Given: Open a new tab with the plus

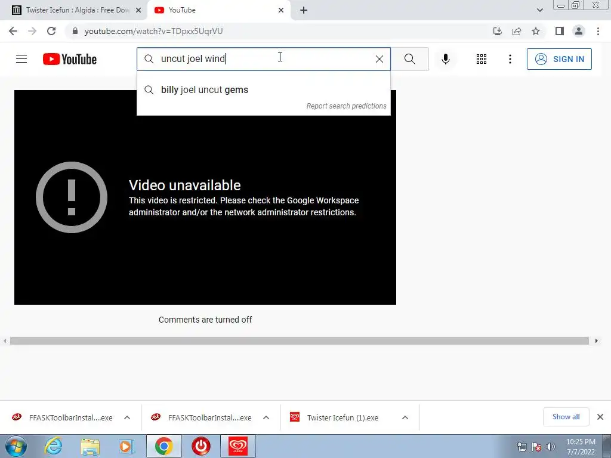Looking at the screenshot, I should 304,10.
